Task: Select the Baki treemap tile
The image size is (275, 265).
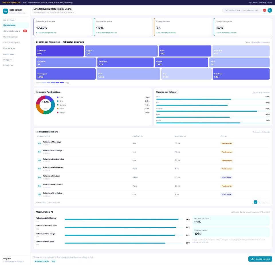Action: pos(185,51)
